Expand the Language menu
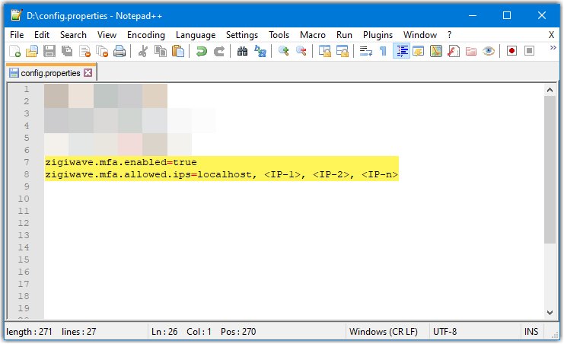Viewport: 564px width, 344px height. click(195, 35)
